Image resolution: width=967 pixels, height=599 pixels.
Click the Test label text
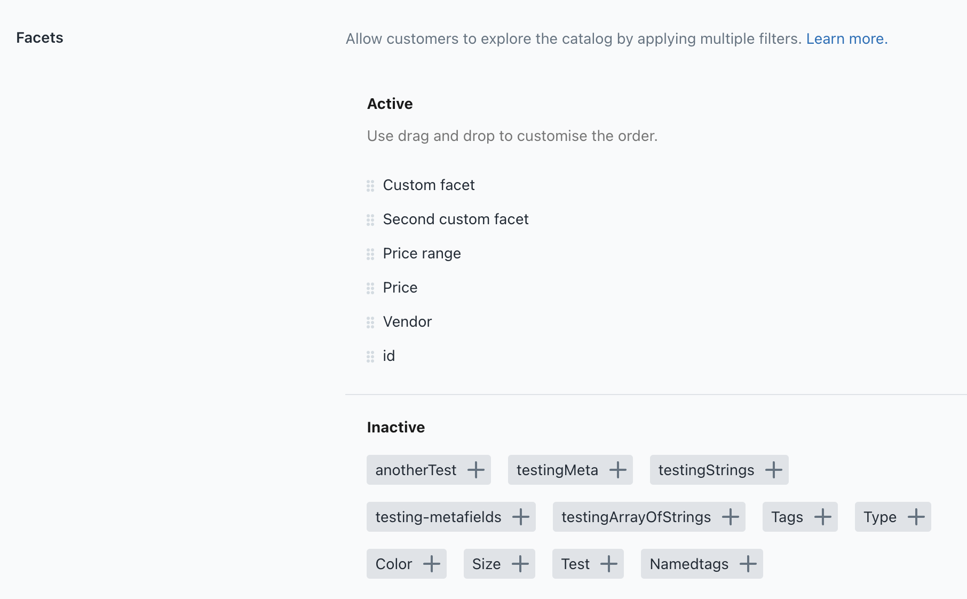point(575,564)
